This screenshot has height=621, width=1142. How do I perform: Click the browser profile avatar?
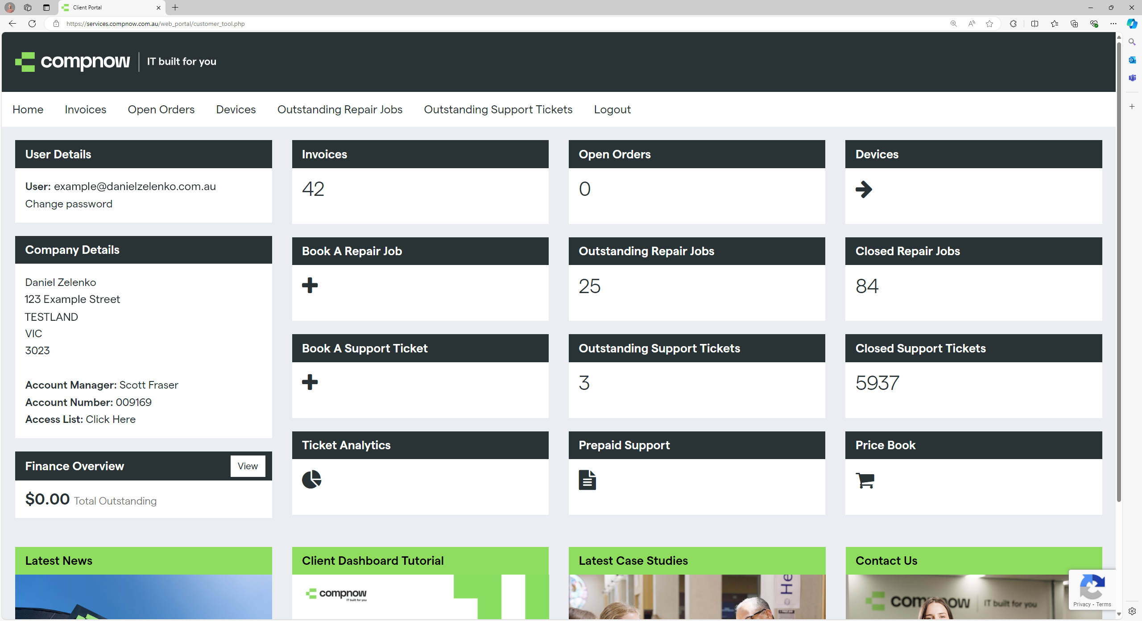coord(10,8)
